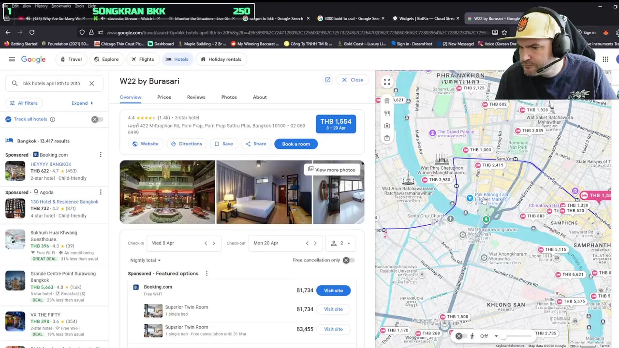The height and width of the screenshot is (348, 619).
Task: Open the browser History menu
Action: coord(41,6)
